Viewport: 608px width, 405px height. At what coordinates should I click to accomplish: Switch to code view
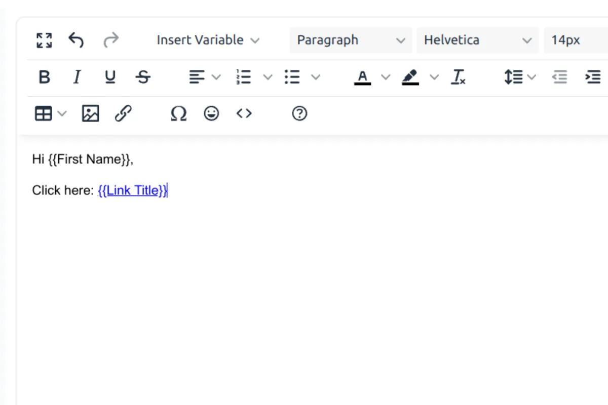point(244,113)
